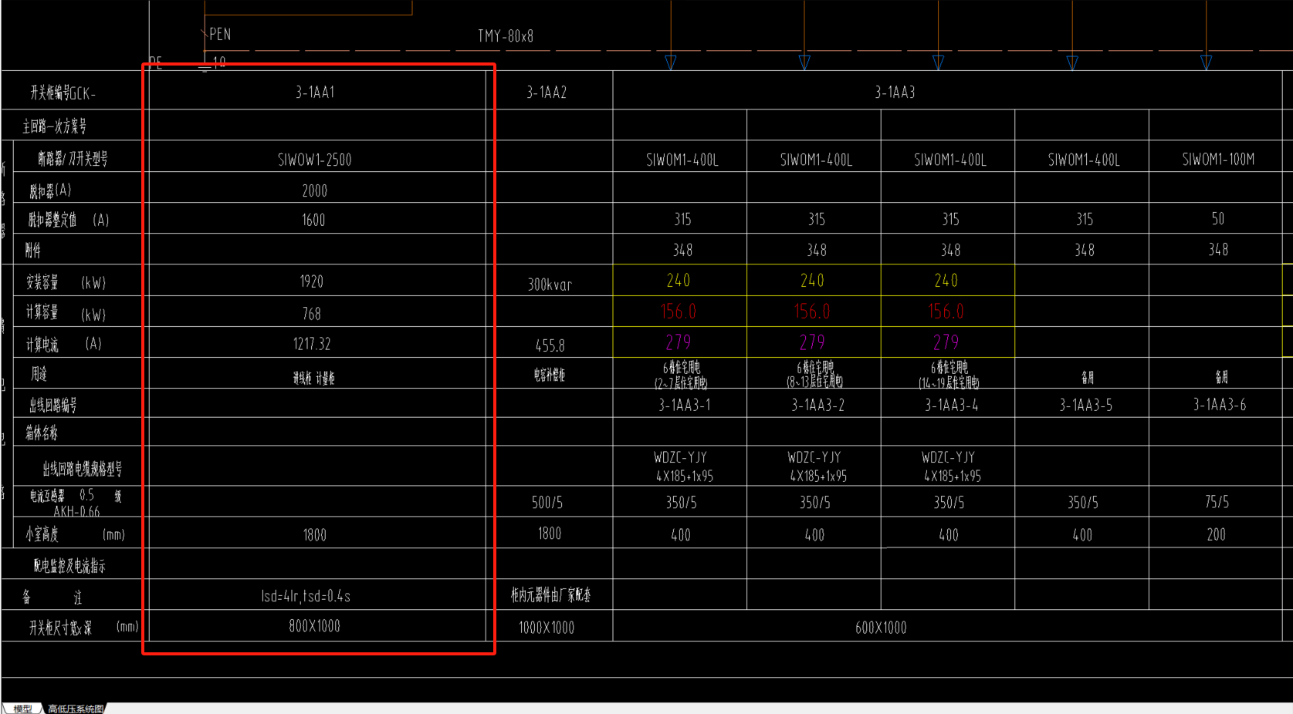This screenshot has height=714, width=1293.
Task: Click 备用 label above 3-1AA3-6
Action: [1221, 377]
